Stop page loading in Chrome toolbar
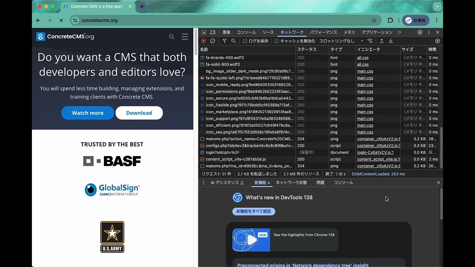475x267 pixels. tap(61, 20)
